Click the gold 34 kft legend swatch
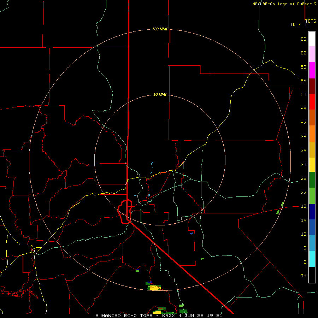Screen dimensions: 318x318 312,149
